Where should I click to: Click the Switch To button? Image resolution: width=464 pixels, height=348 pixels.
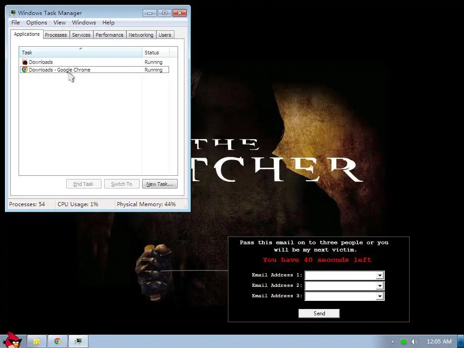coord(121,184)
